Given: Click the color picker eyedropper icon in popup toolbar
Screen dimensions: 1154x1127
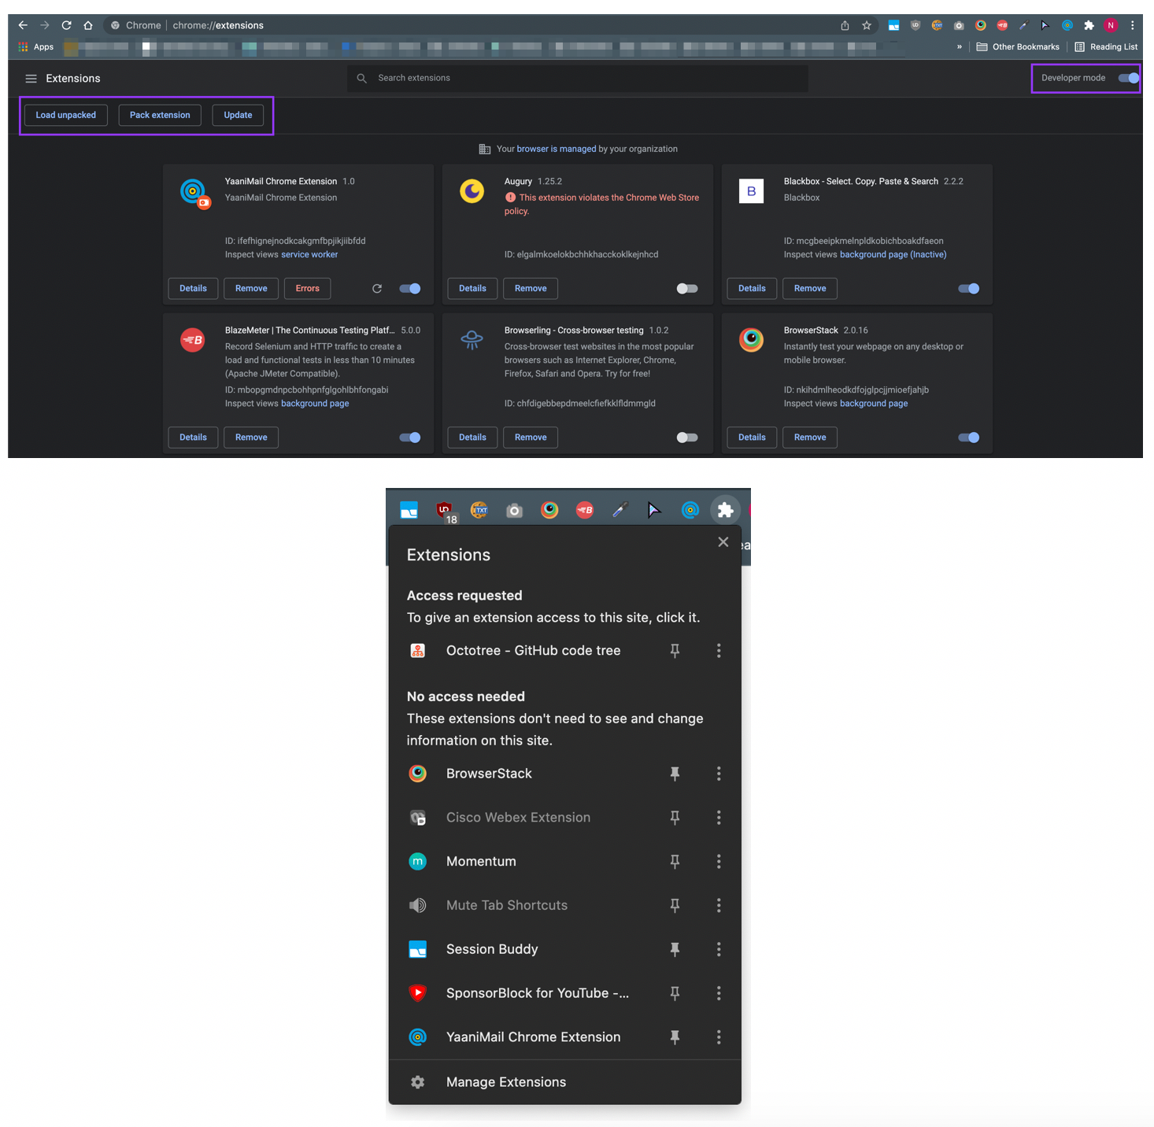Looking at the screenshot, I should 620,510.
